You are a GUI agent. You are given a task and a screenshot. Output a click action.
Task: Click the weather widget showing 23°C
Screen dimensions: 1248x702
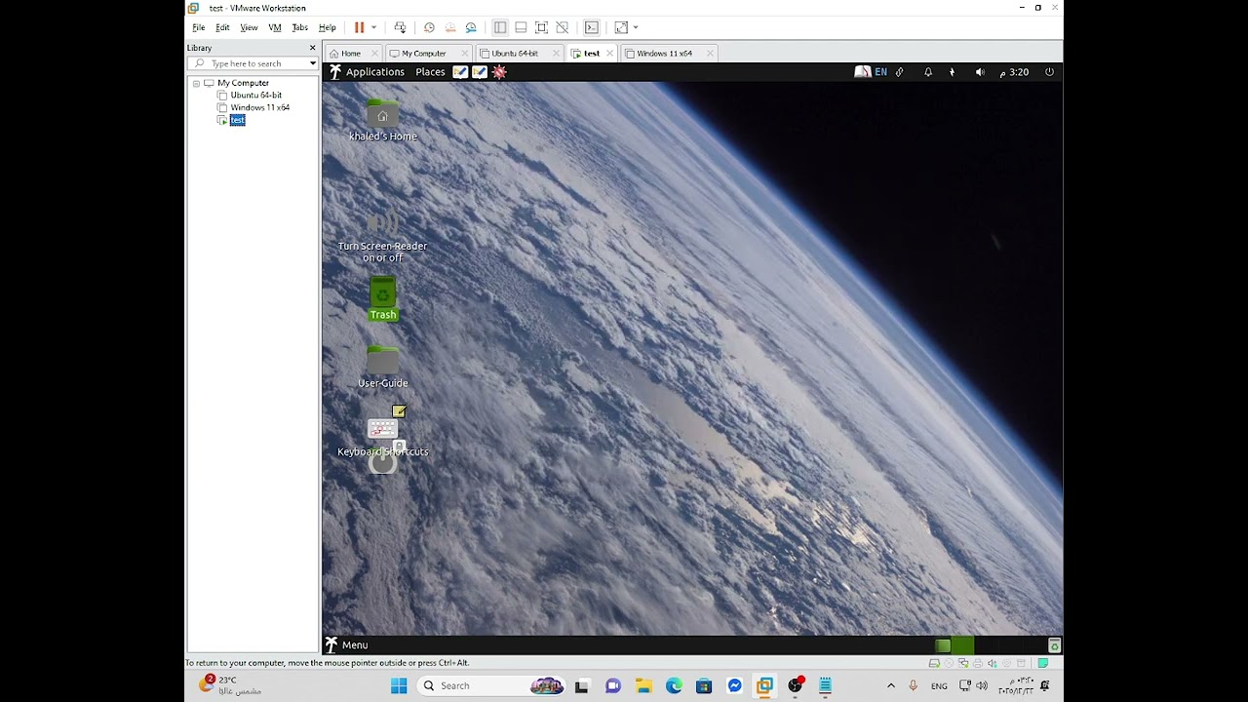[x=230, y=685]
